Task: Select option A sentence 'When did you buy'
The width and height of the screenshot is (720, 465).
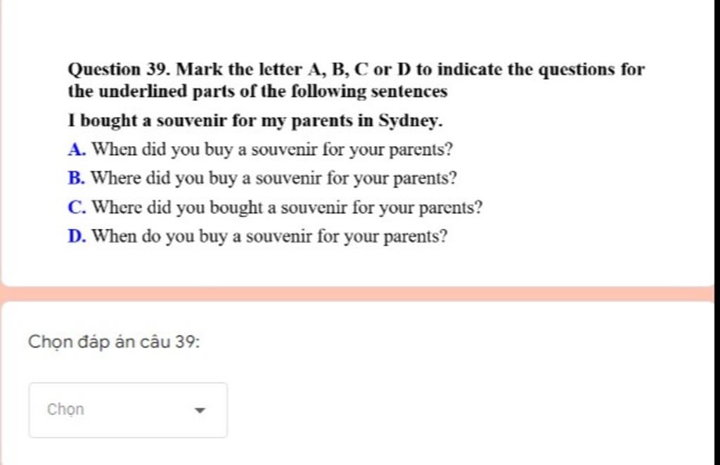Action: [272, 150]
